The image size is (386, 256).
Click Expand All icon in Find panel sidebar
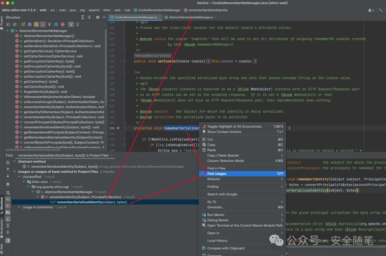[x=8, y=226]
